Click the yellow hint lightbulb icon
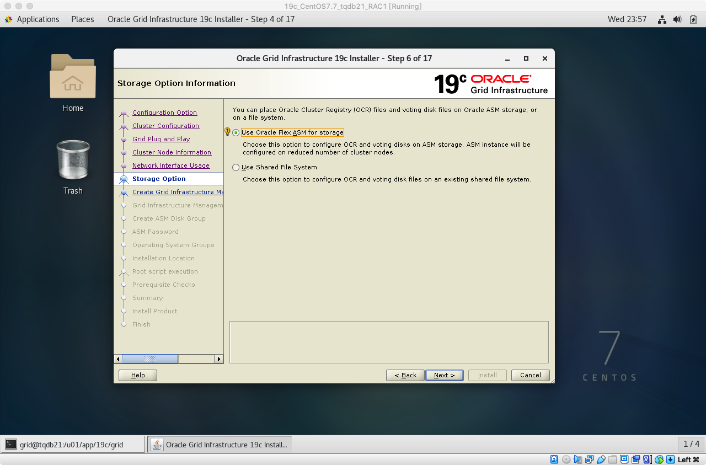Image resolution: width=706 pixels, height=465 pixels. [x=227, y=132]
